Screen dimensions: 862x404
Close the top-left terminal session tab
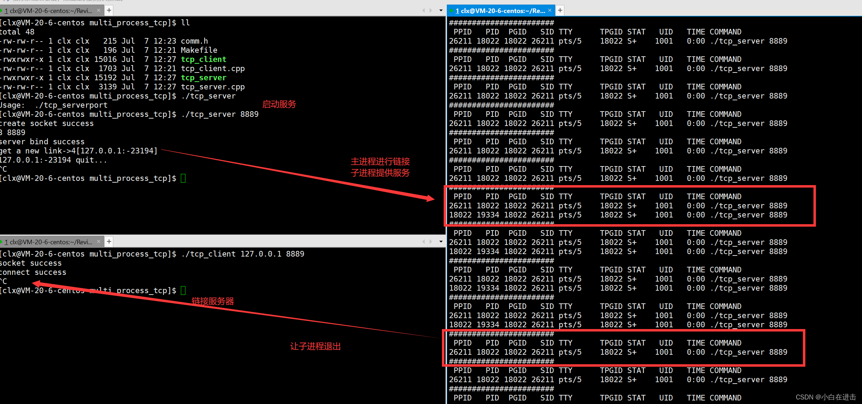[99, 11]
